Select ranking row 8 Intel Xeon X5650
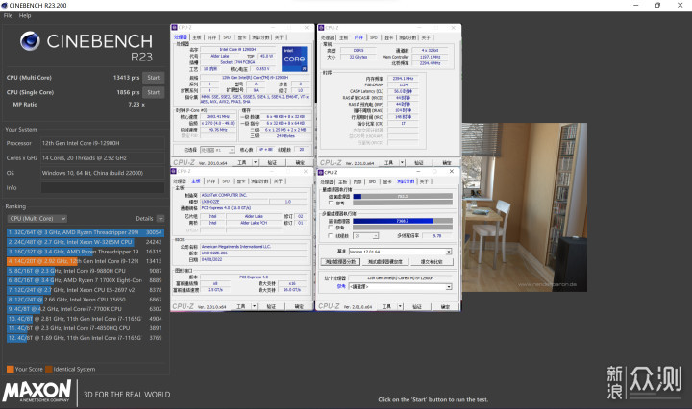The height and width of the screenshot is (409, 692). [x=85, y=300]
